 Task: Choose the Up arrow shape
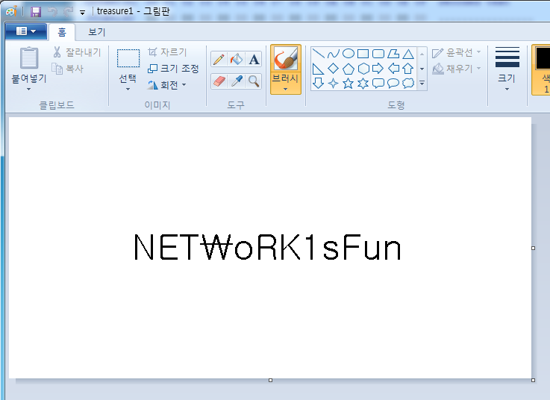[408, 69]
